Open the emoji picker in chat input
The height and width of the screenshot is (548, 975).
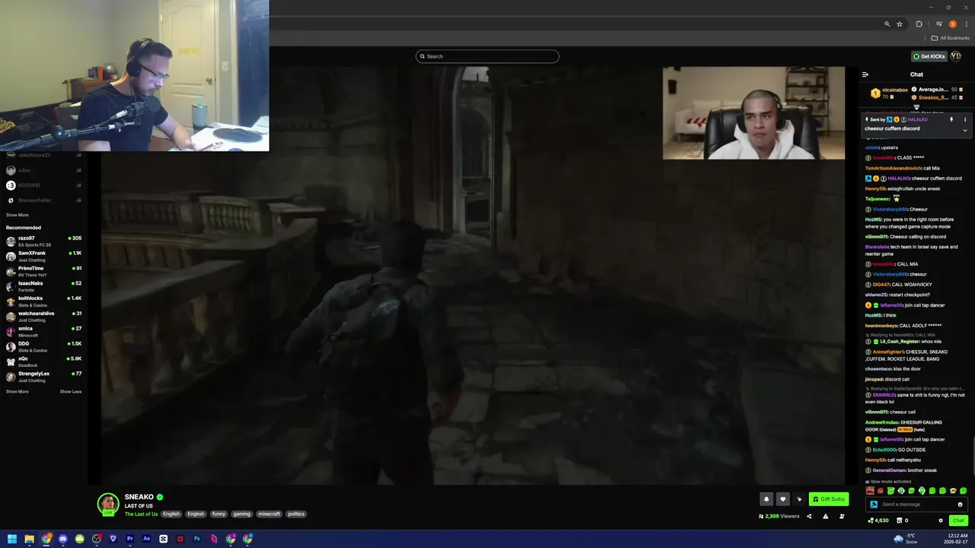tap(960, 504)
